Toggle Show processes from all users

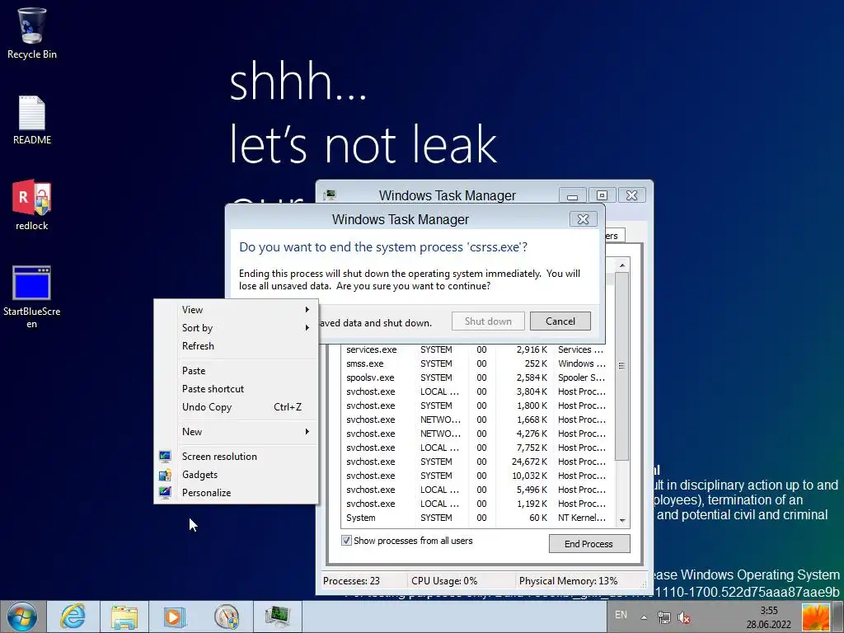(x=347, y=541)
